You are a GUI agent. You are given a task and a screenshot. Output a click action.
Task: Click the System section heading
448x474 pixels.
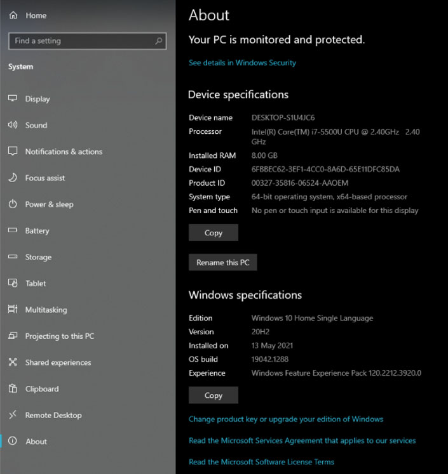pyautogui.click(x=20, y=67)
